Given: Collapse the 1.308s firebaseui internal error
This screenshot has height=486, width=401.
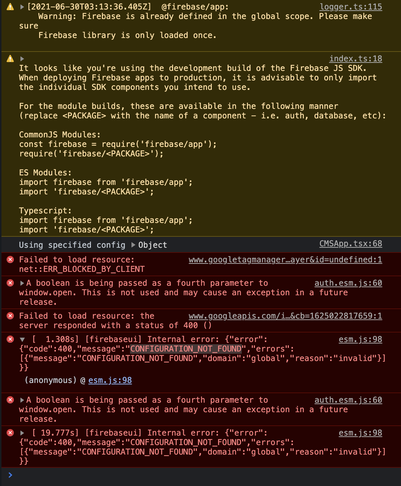Looking at the screenshot, I should pyautogui.click(x=23, y=339).
